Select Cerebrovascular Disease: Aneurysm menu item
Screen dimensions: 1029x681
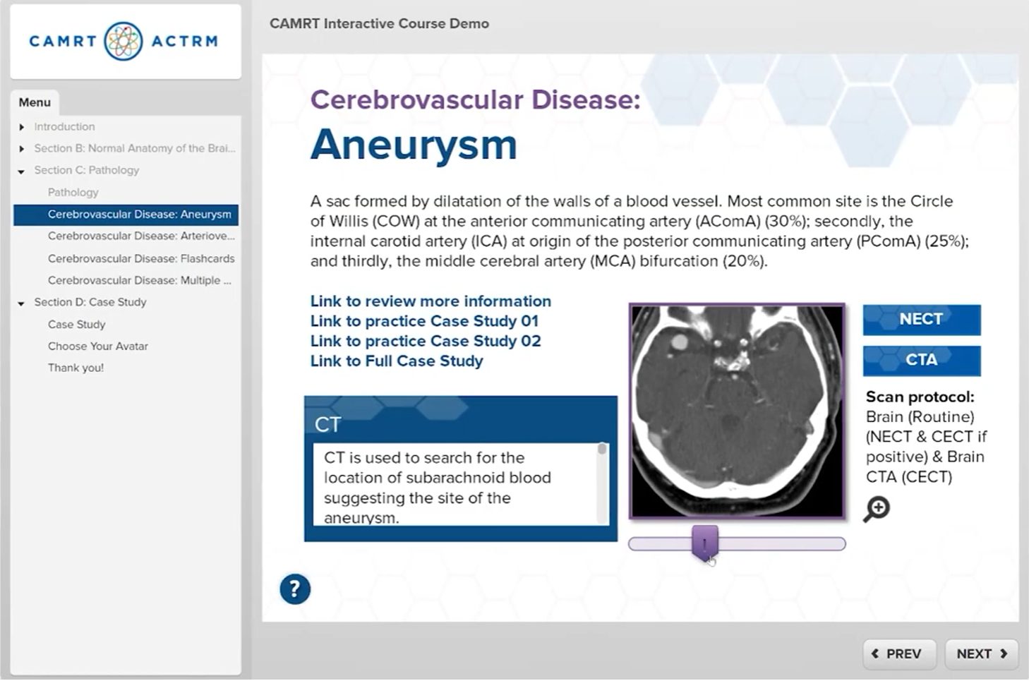pos(126,215)
